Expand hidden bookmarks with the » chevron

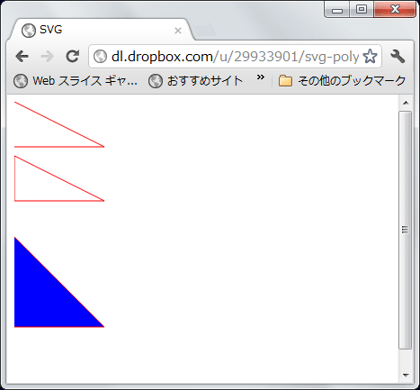click(x=261, y=77)
